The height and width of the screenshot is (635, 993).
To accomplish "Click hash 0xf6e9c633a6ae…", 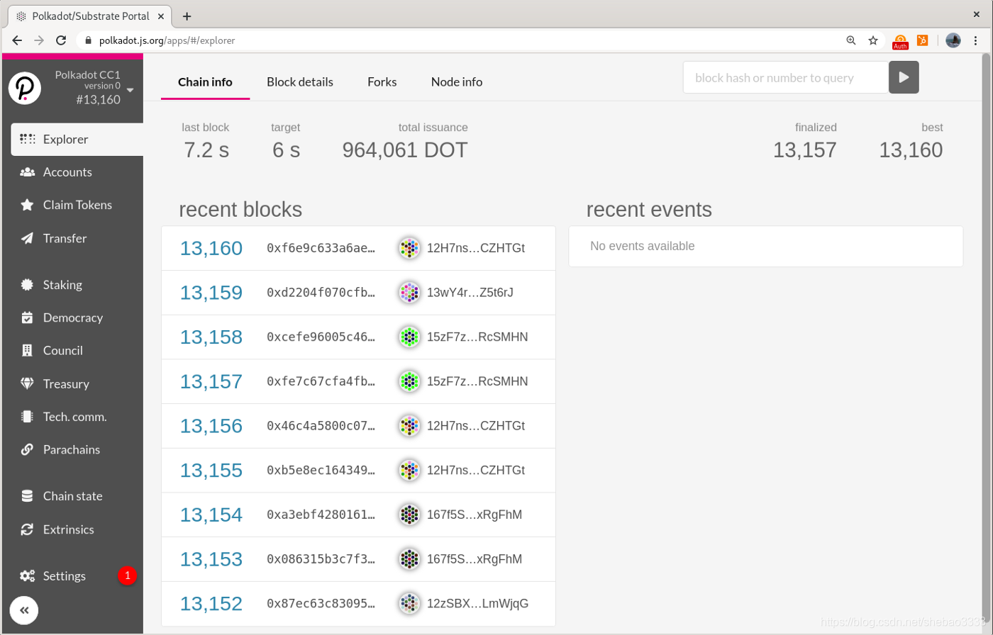I will point(321,248).
